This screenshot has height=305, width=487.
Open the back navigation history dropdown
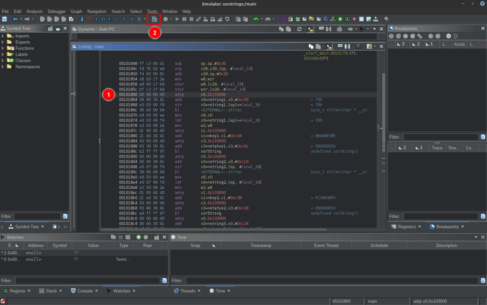pos(21,19)
